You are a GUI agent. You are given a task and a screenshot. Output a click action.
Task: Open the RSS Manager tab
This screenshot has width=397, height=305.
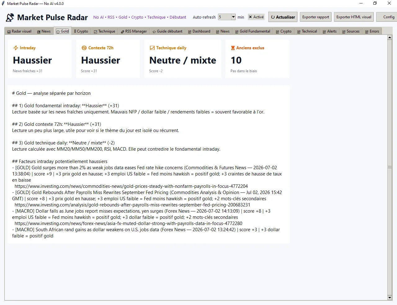(134, 31)
